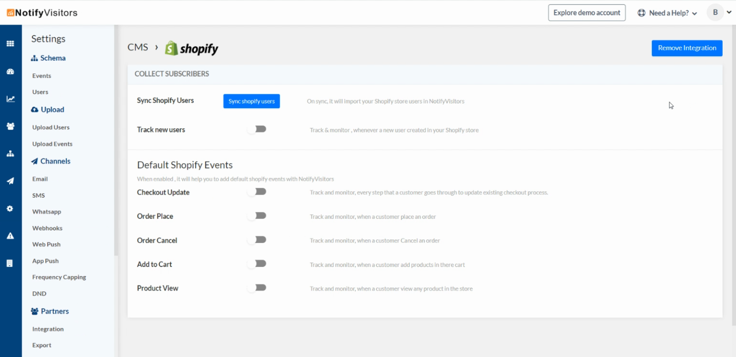
Task: Open the Email channel settings
Action: (x=40, y=179)
